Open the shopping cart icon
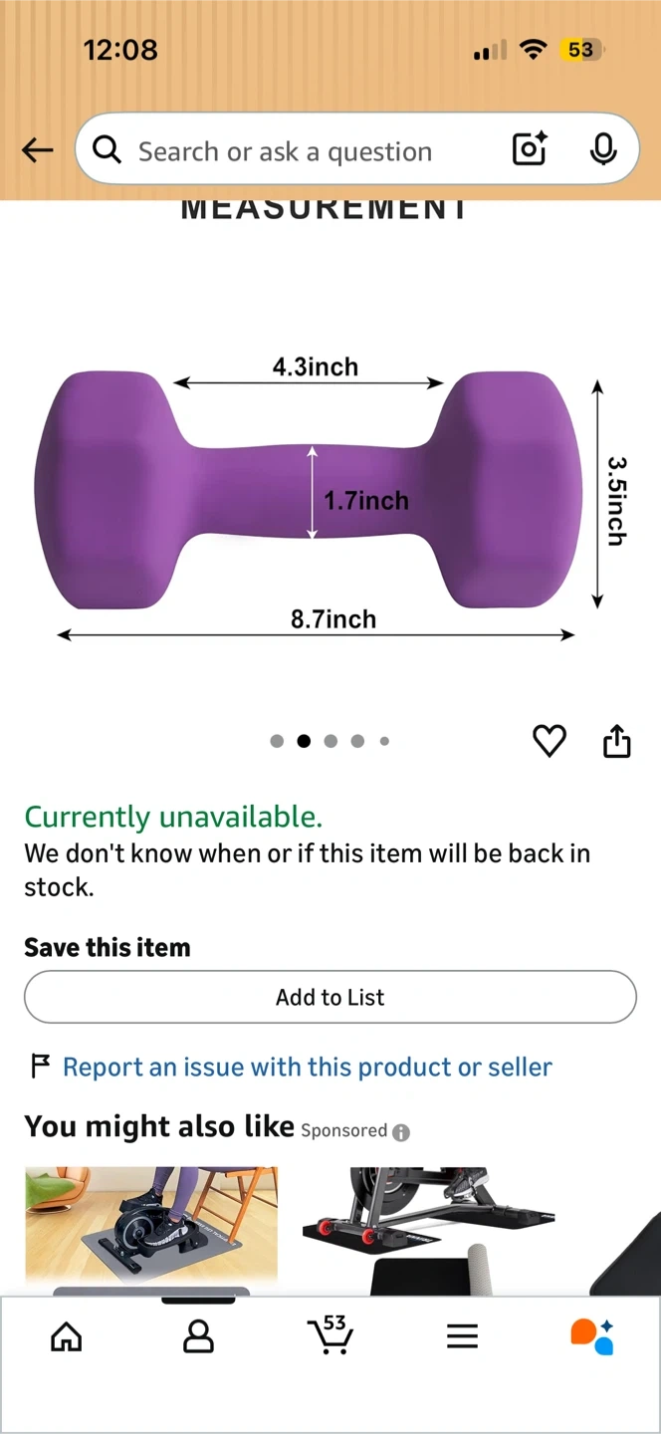This screenshot has height=1434, width=661. click(330, 1334)
